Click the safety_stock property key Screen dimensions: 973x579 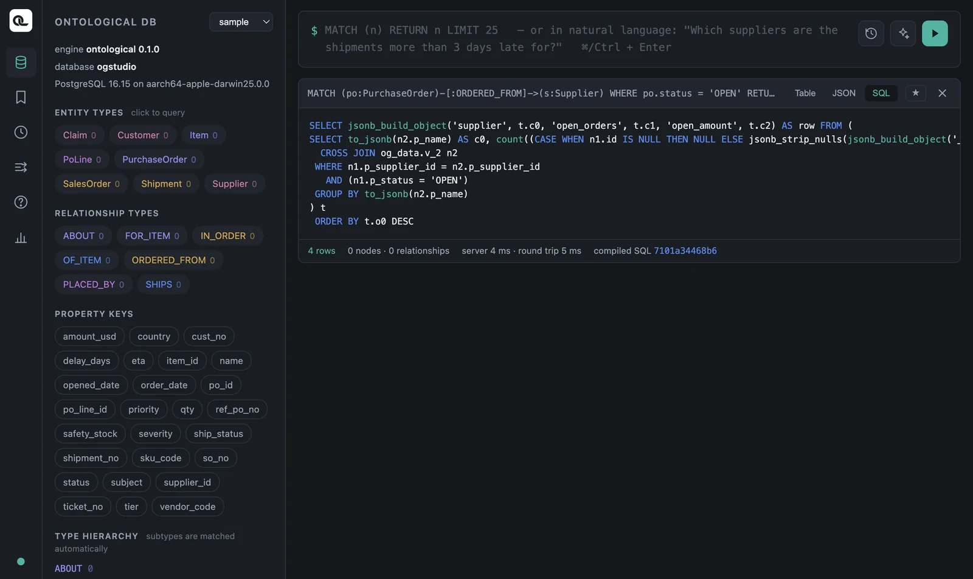point(90,434)
